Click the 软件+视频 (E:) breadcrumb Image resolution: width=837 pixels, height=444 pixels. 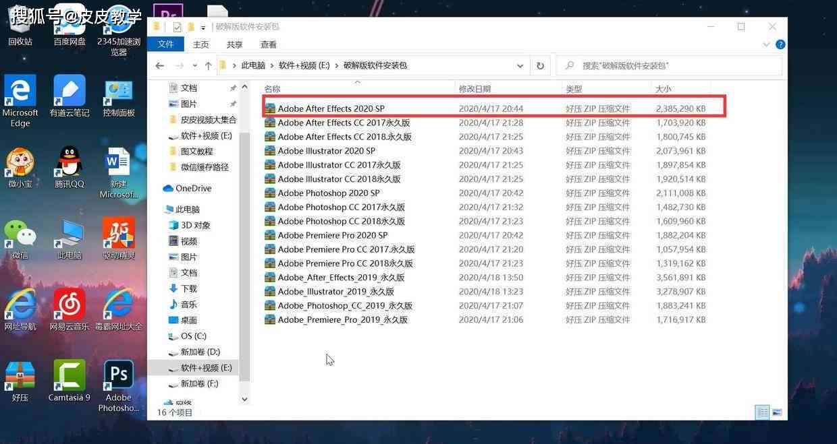pos(304,65)
